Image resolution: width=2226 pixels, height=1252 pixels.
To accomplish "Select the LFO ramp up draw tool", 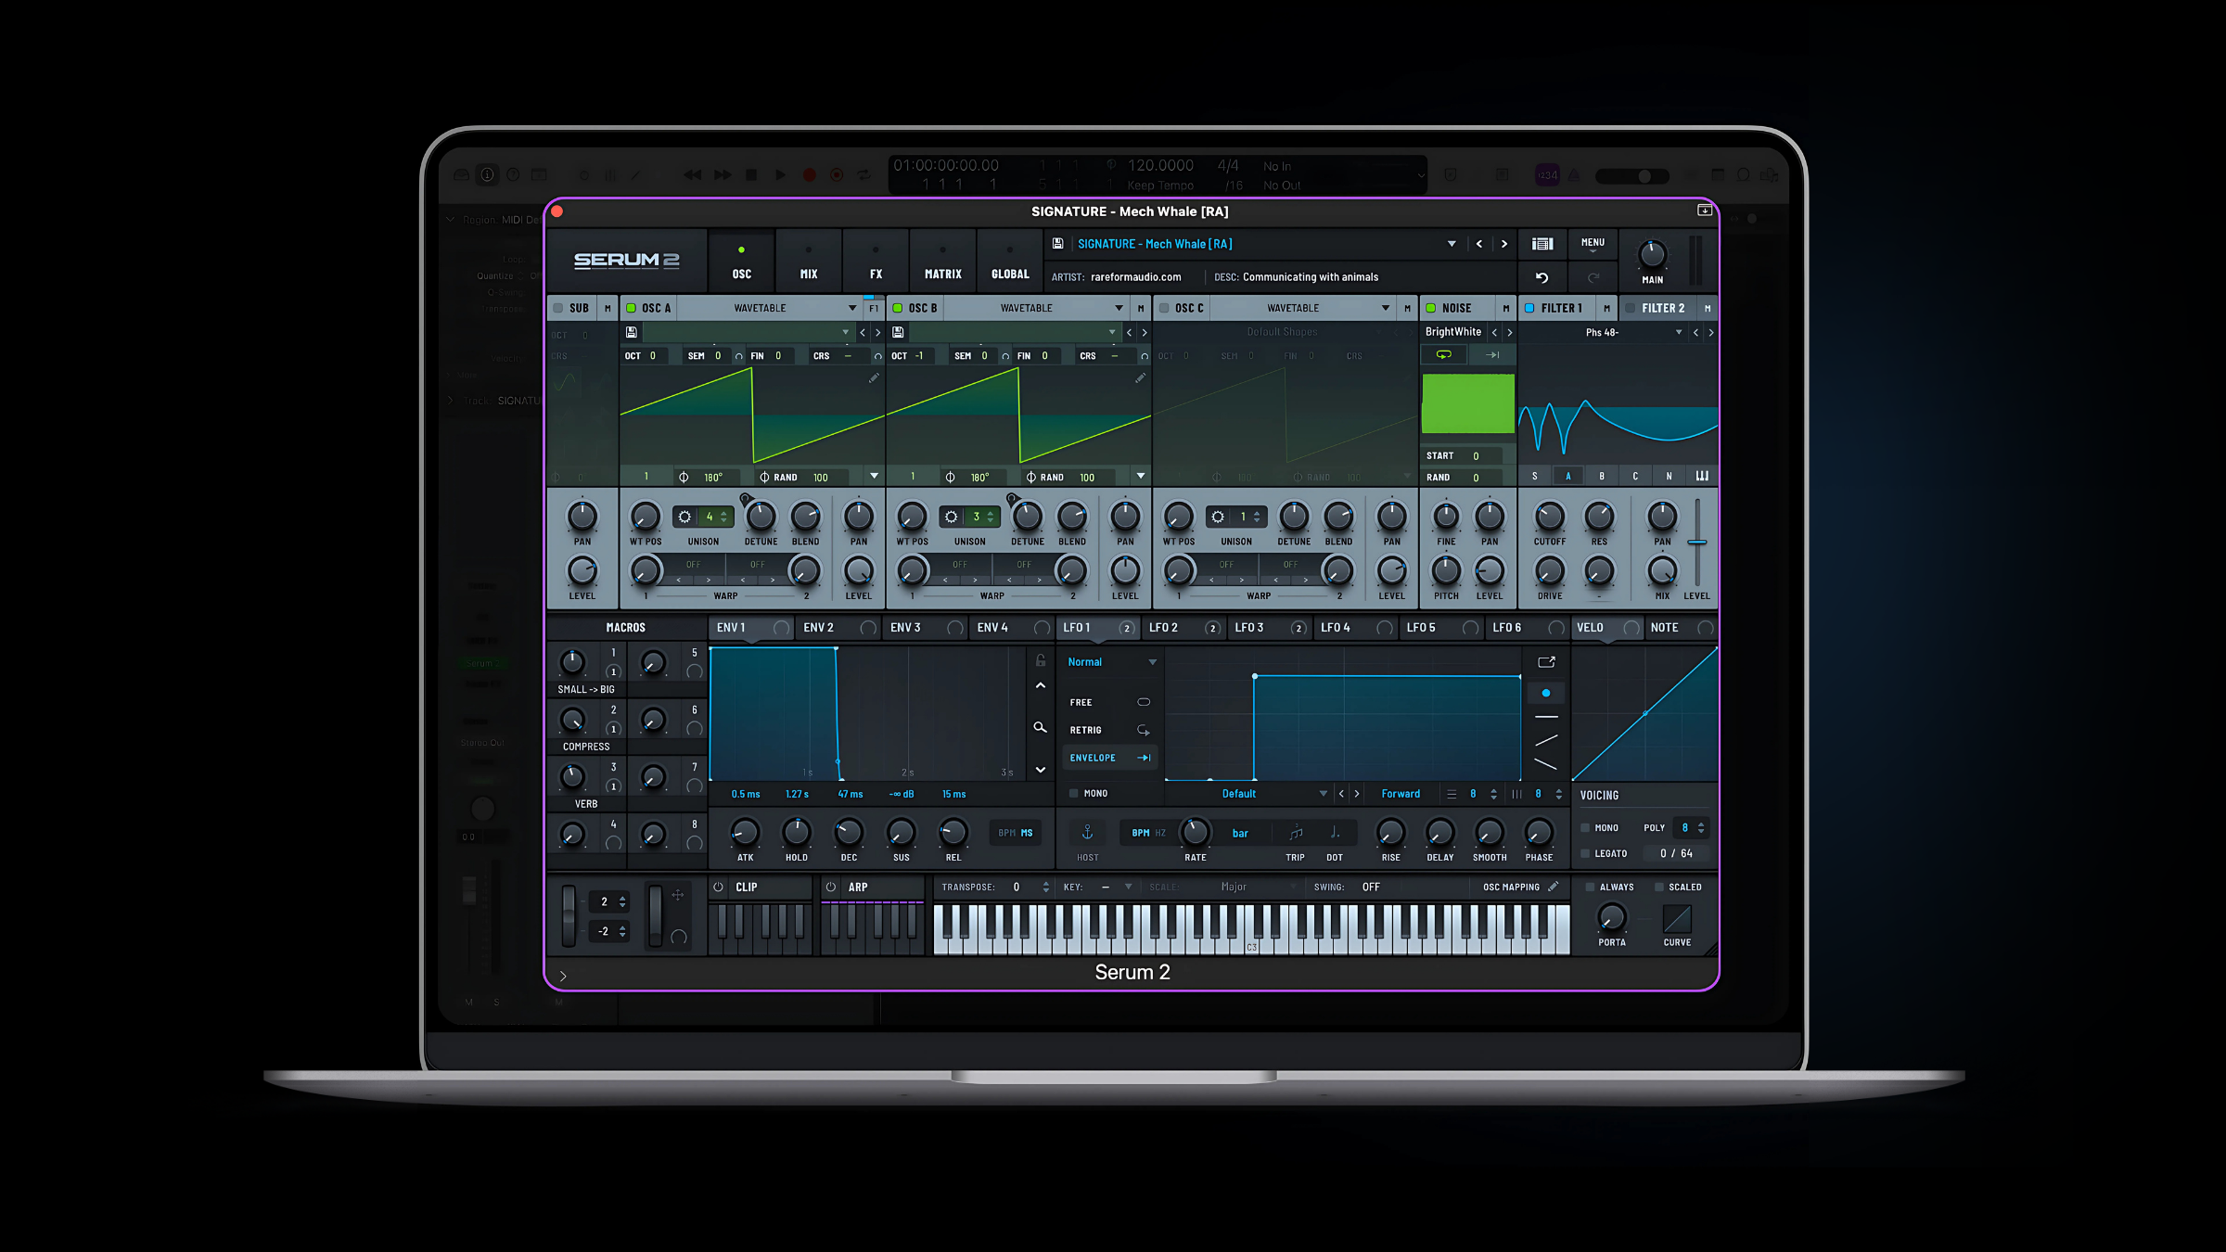I will click(1546, 740).
